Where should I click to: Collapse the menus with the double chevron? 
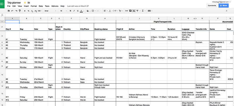[226, 11]
